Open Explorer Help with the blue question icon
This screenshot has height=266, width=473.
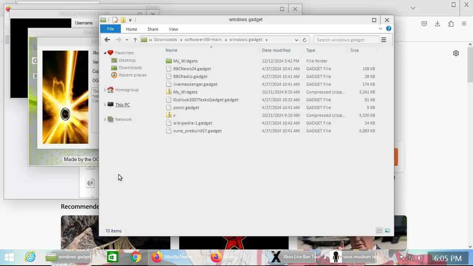388,28
